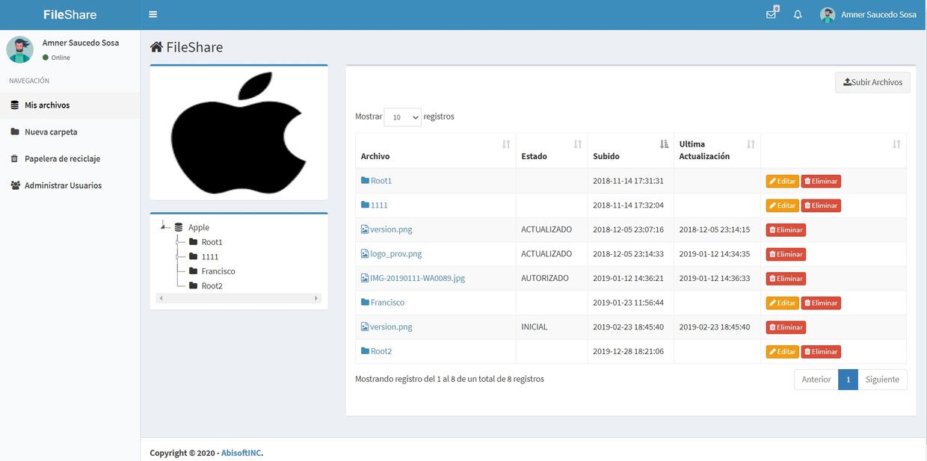The image size is (927, 461).
Task: Open Root1 folder link in table
Action: (376, 181)
